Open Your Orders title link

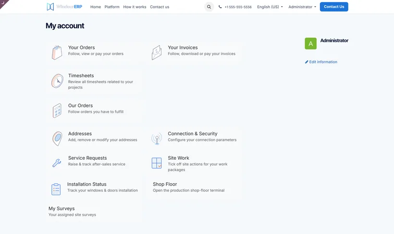pyautogui.click(x=81, y=47)
